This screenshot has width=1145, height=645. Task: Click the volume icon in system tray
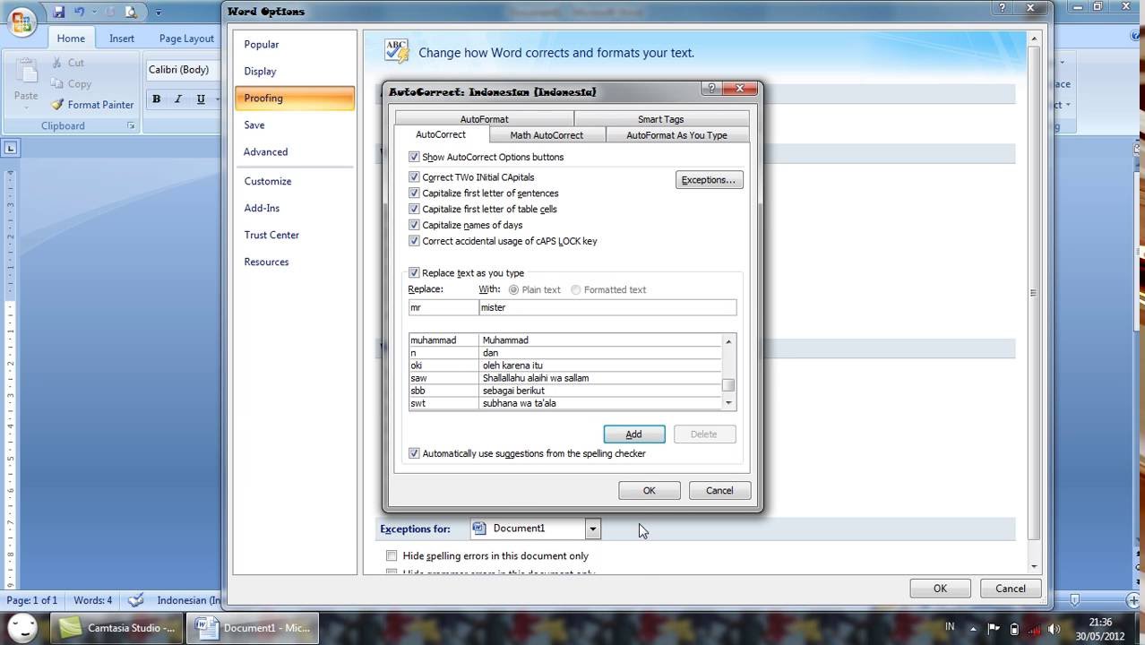click(1054, 629)
